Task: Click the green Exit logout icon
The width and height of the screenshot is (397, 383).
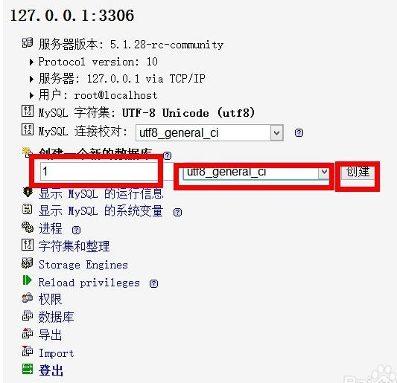Action: (x=28, y=369)
